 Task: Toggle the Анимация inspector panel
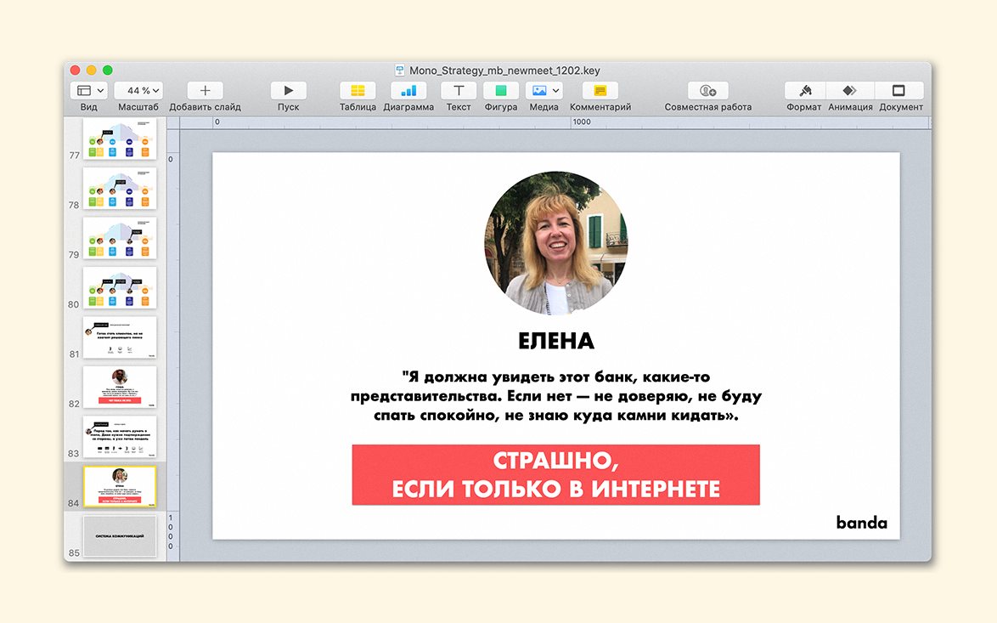(x=850, y=91)
